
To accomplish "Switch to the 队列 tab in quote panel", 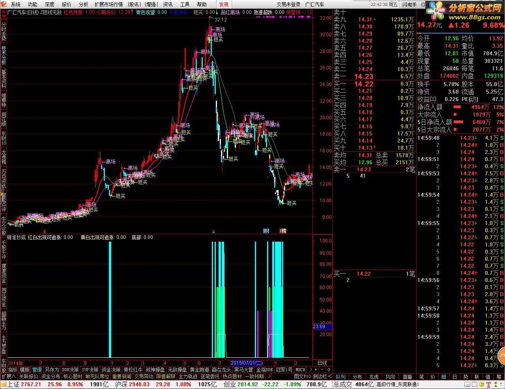I will click(340, 377).
